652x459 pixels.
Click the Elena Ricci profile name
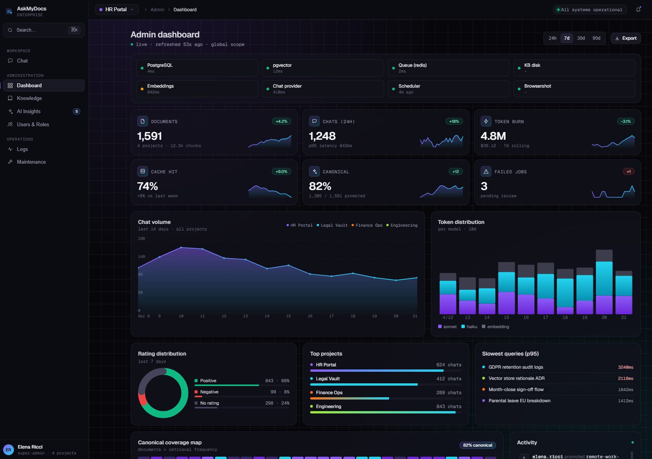(30, 447)
